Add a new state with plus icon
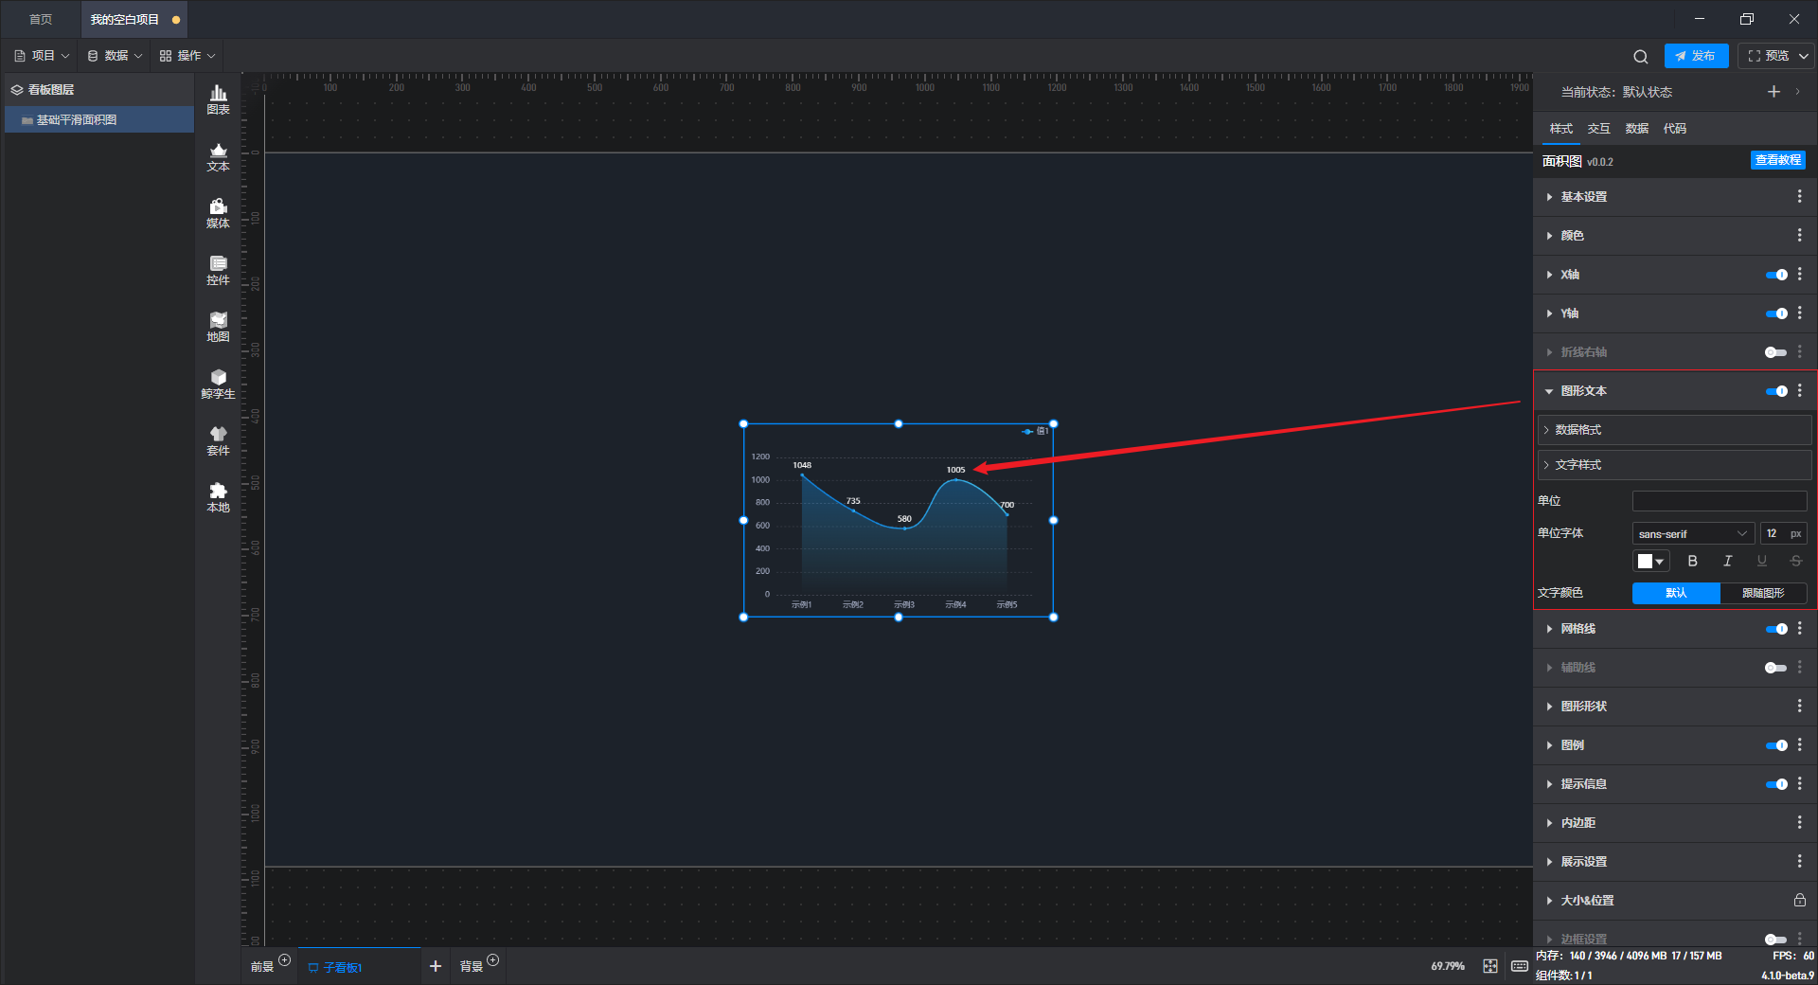This screenshot has width=1818, height=985. point(1773,91)
